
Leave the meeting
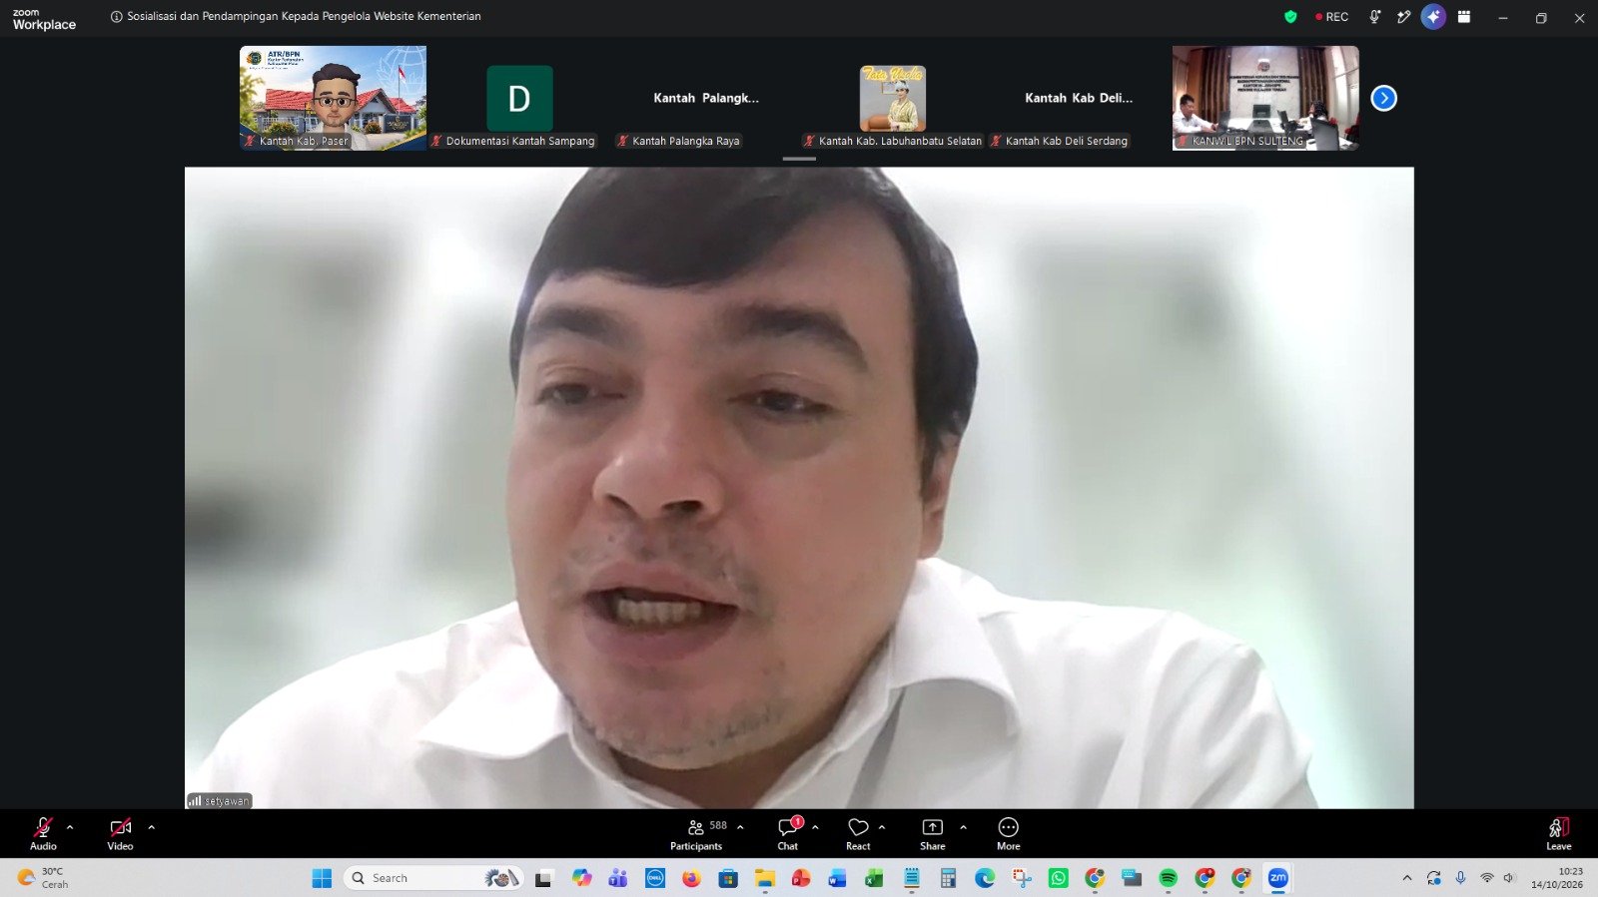click(1559, 834)
